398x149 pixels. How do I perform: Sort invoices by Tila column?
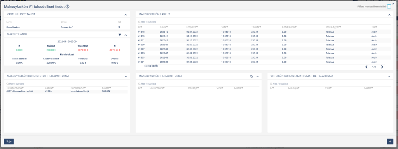[374, 27]
